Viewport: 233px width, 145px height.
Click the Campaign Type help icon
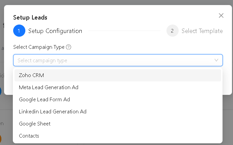click(x=69, y=47)
